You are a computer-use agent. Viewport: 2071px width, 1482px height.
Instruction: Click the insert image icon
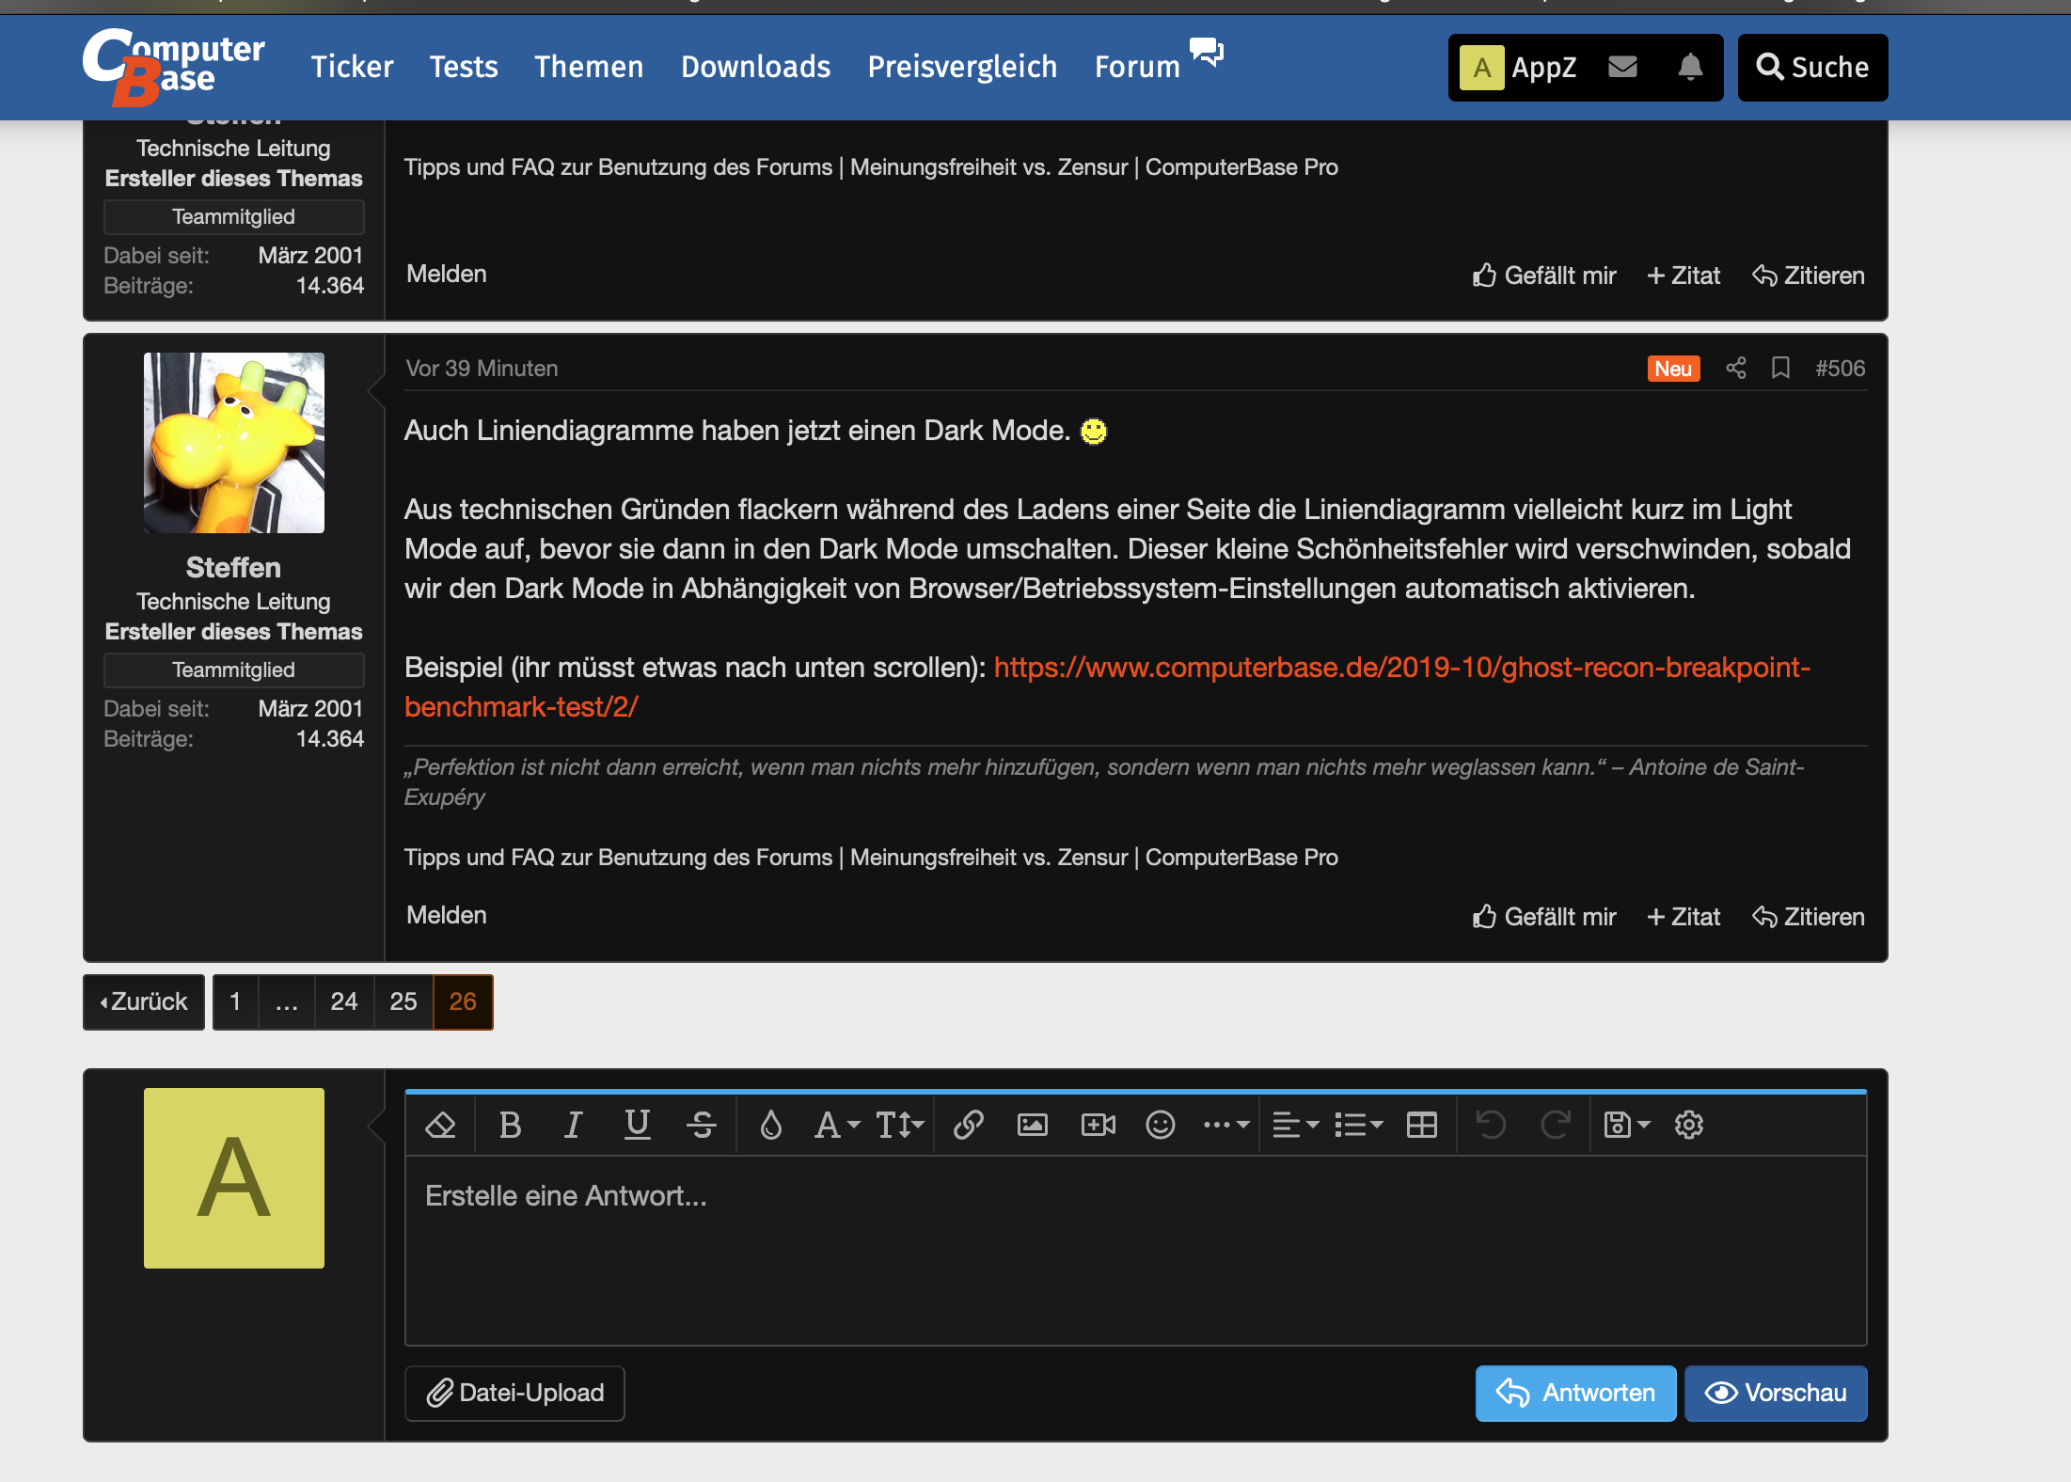tap(1032, 1125)
